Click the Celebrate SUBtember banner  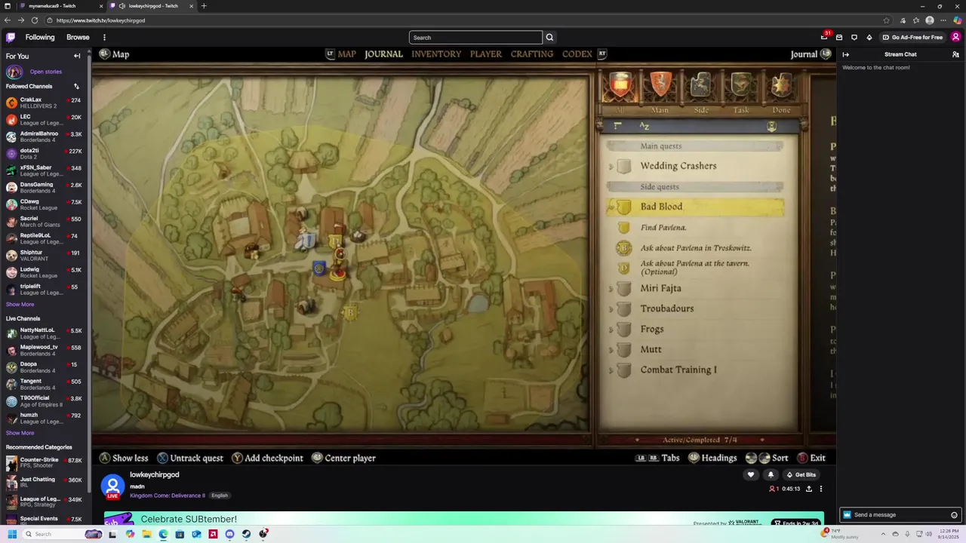[x=463, y=519]
